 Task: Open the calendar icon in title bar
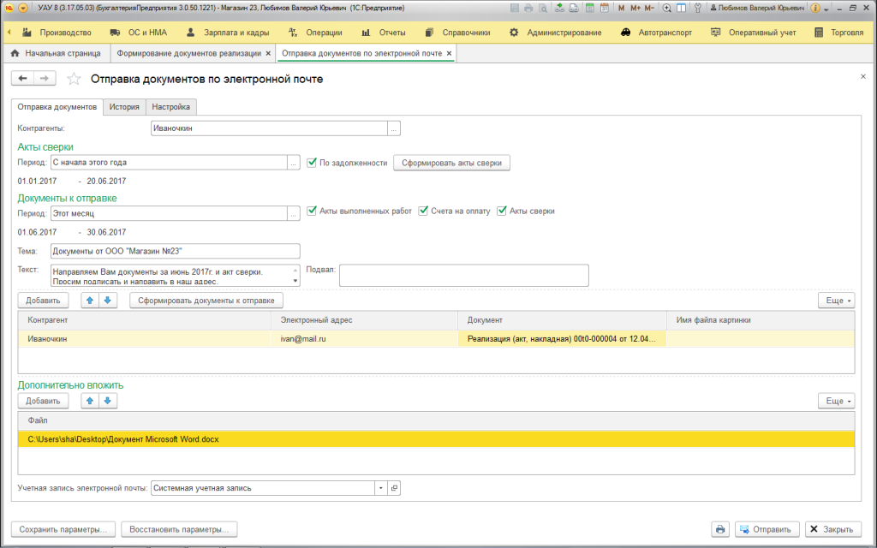coord(604,9)
